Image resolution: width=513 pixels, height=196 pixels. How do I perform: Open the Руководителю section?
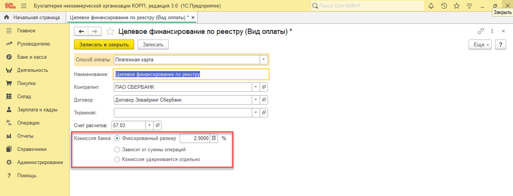pyautogui.click(x=33, y=44)
